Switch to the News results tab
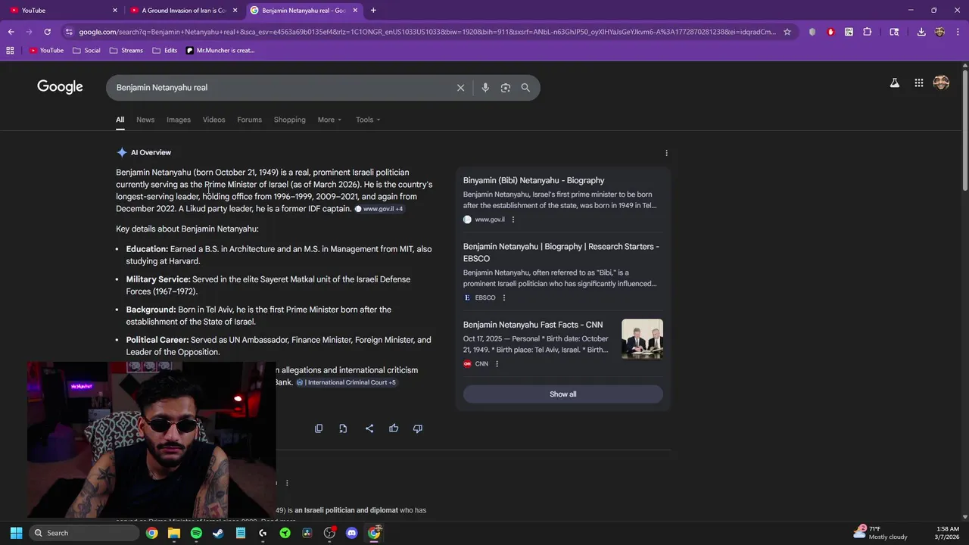This screenshot has height=545, width=969. (x=145, y=120)
